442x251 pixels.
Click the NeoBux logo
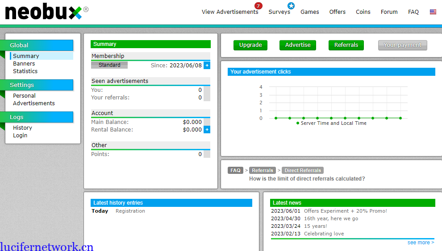coord(44,12)
